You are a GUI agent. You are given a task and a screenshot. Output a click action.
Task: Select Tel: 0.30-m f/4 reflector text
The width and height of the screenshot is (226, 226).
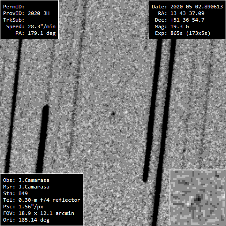(41, 200)
